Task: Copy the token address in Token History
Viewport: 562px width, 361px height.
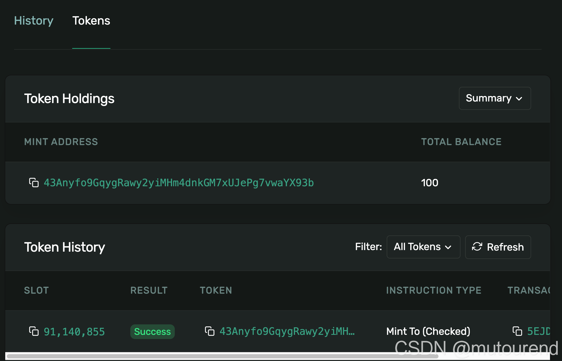Action: pyautogui.click(x=210, y=331)
